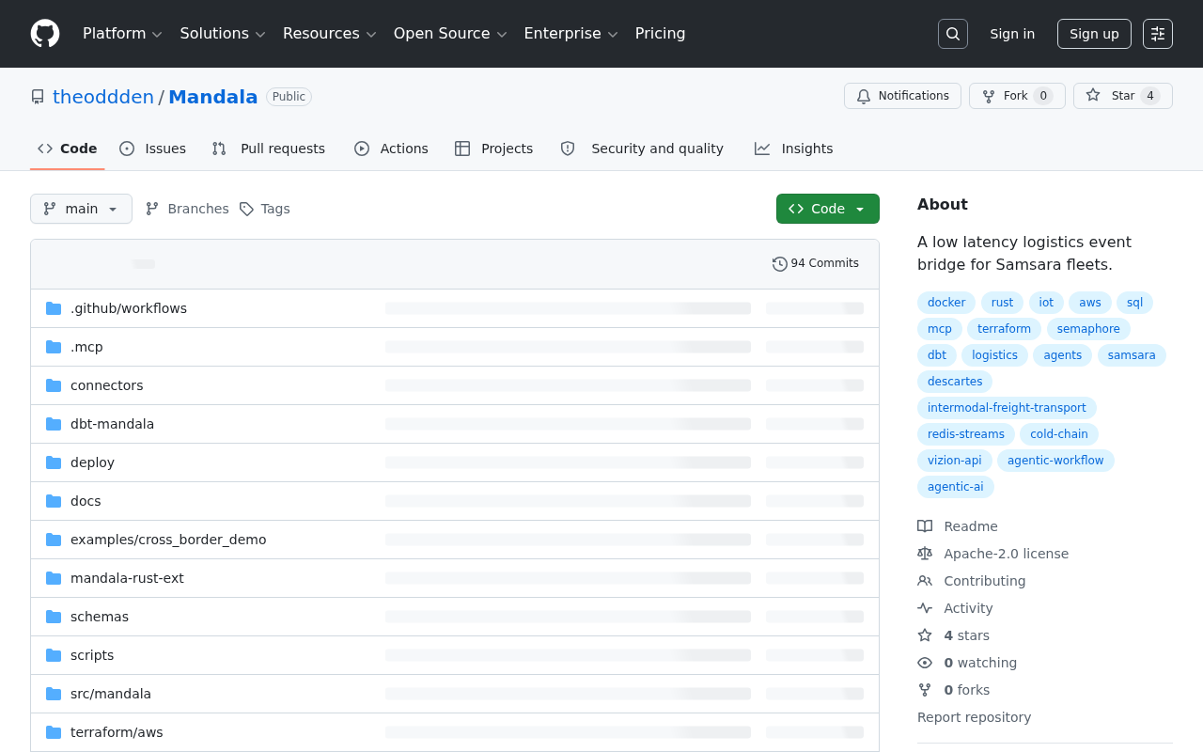1203x752 pixels.
Task: Switch to the Security and quality tab
Action: point(642,149)
